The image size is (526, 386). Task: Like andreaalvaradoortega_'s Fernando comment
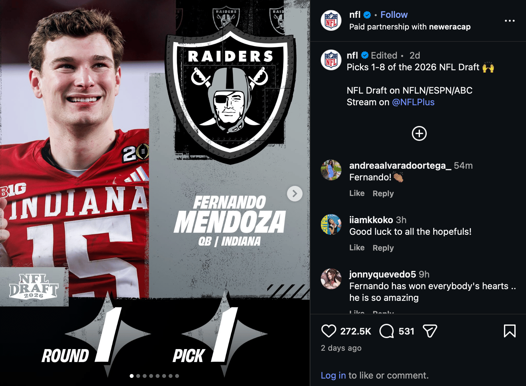coord(357,193)
